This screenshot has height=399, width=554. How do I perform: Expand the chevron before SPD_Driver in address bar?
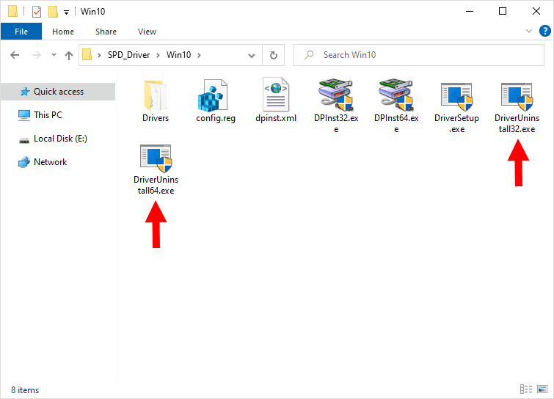pyautogui.click(x=99, y=55)
